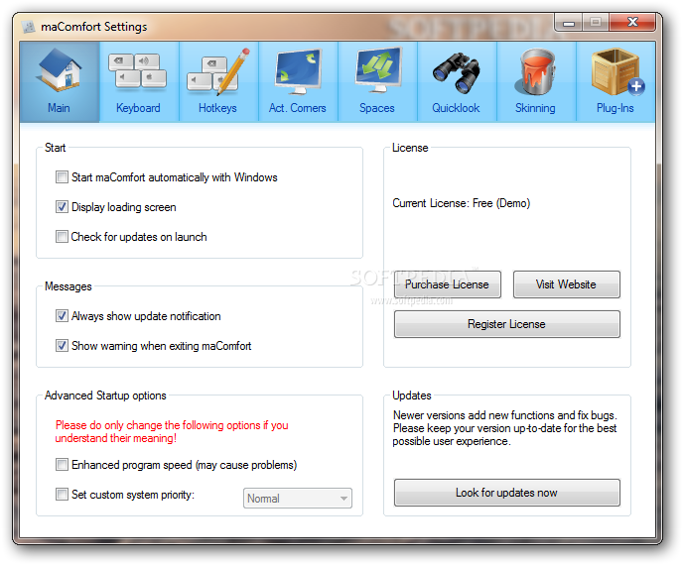Click the Visit Website button

pos(566,284)
